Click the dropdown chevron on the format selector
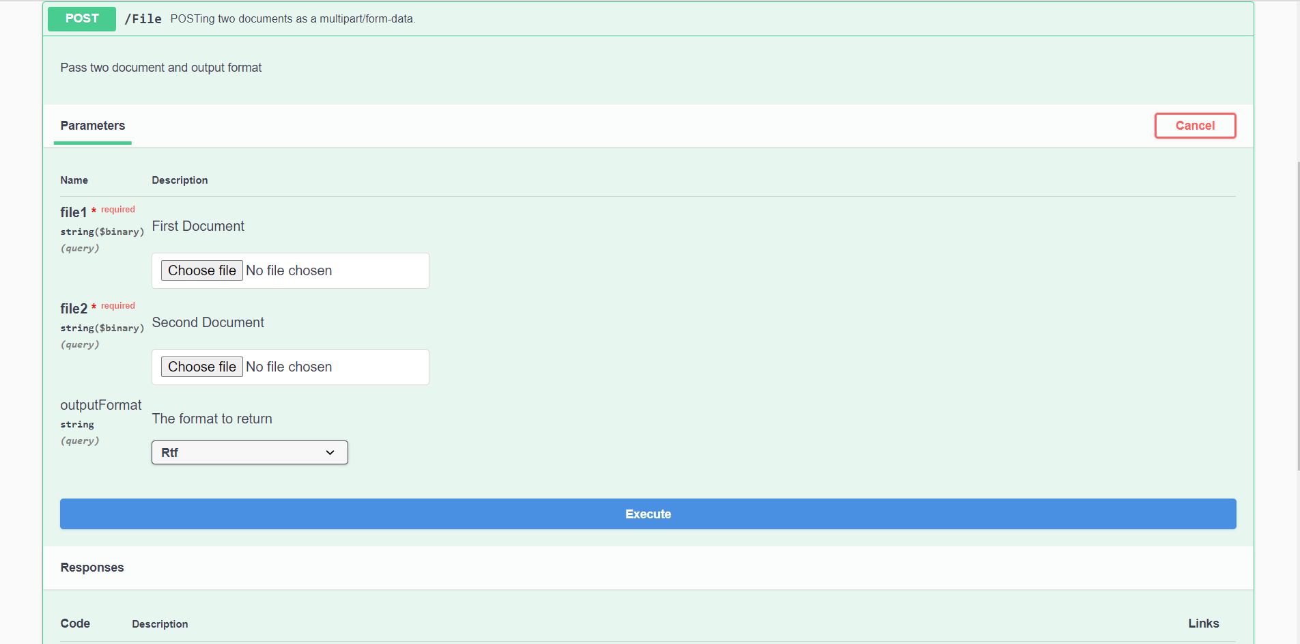This screenshot has height=644, width=1300. [329, 452]
